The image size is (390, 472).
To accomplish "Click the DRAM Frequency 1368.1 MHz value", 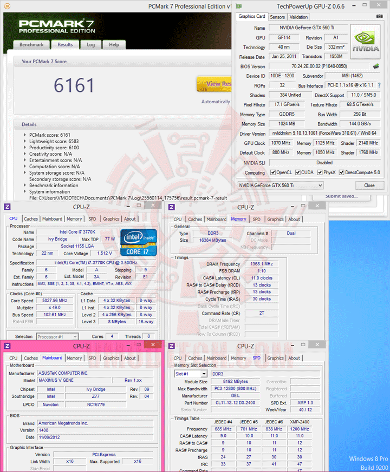I will click(262, 264).
